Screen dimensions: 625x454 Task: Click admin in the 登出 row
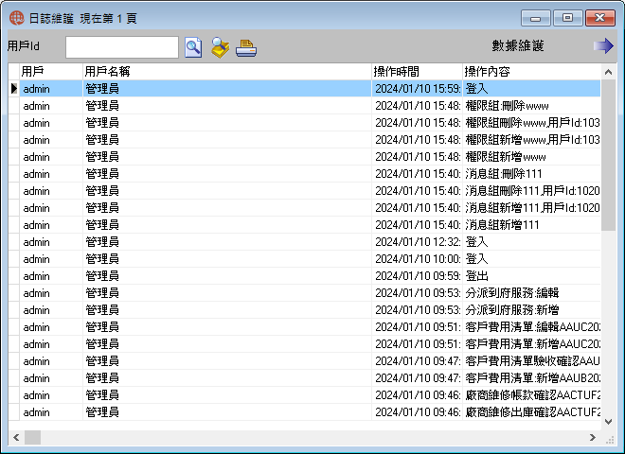click(x=51, y=276)
